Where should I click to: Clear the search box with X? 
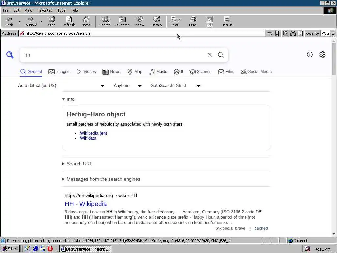click(x=209, y=55)
